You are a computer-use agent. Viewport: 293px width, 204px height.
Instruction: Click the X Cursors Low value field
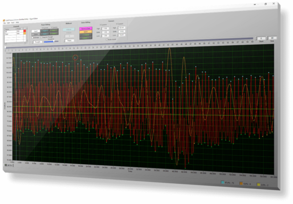pos(105,36)
